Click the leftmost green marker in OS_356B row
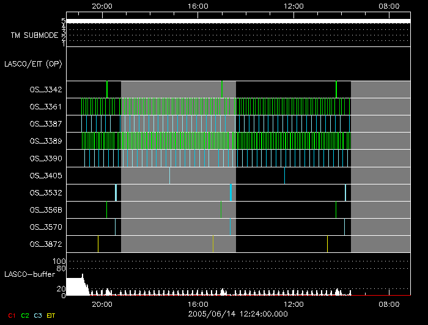 tap(107, 210)
